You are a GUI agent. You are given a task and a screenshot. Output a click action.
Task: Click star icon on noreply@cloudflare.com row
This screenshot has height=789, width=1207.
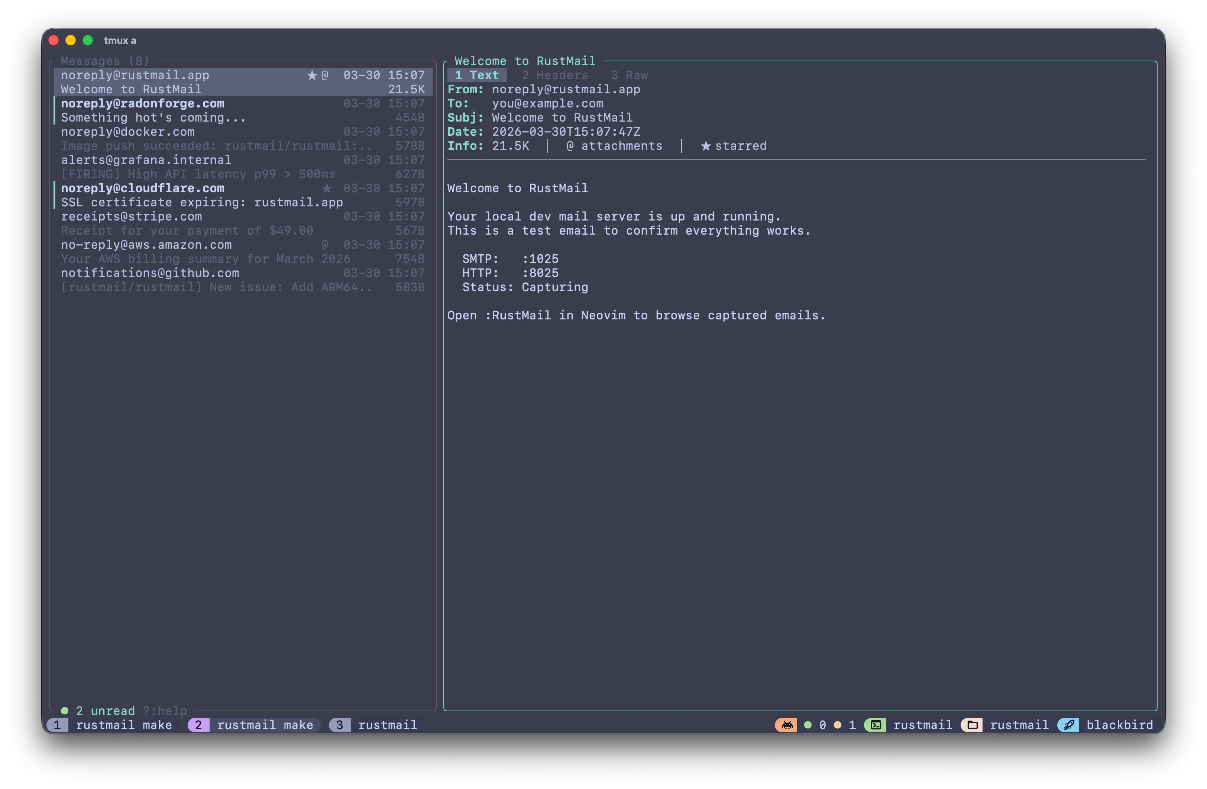tap(327, 188)
